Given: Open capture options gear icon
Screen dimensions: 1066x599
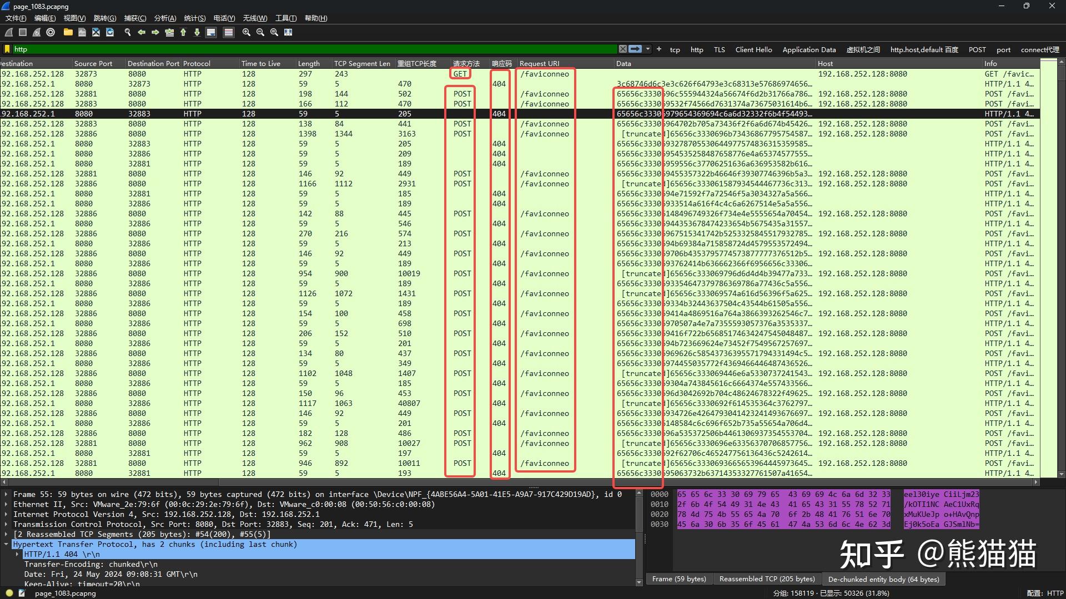Looking at the screenshot, I should point(51,32).
